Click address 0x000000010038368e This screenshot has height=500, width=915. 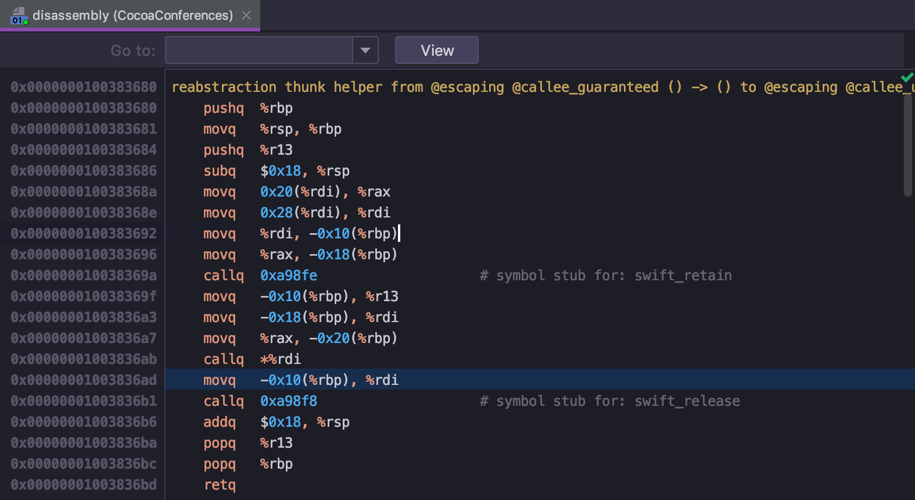[84, 213]
